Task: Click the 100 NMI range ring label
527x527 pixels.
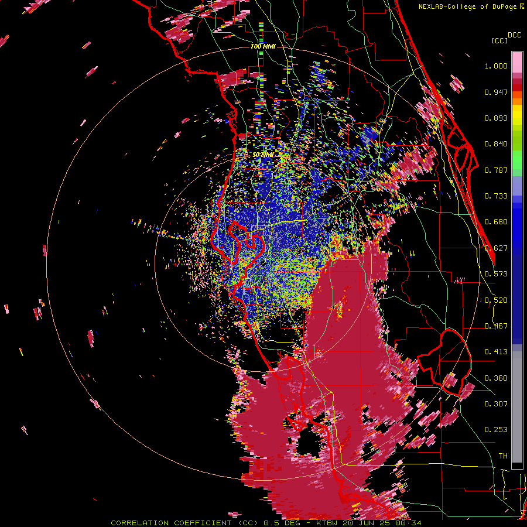Action: pos(263,46)
